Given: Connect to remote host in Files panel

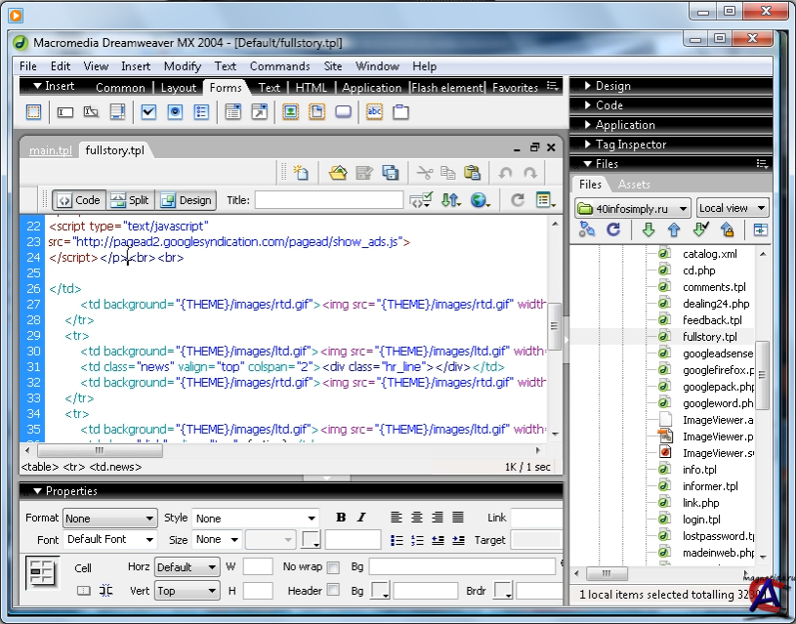Looking at the screenshot, I should [587, 230].
